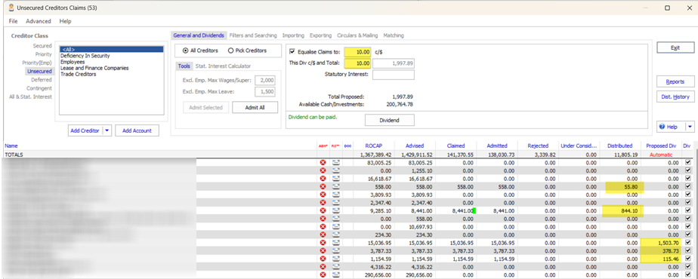
Task: Click the Admit All button
Action: point(255,108)
